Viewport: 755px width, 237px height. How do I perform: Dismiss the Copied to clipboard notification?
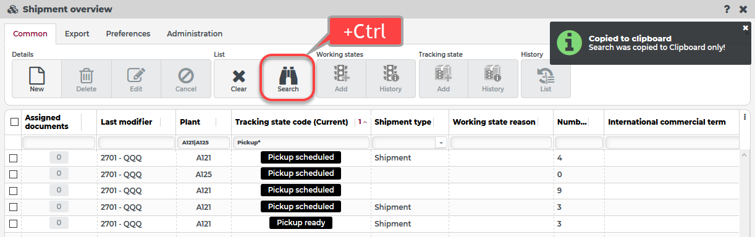[745, 27]
